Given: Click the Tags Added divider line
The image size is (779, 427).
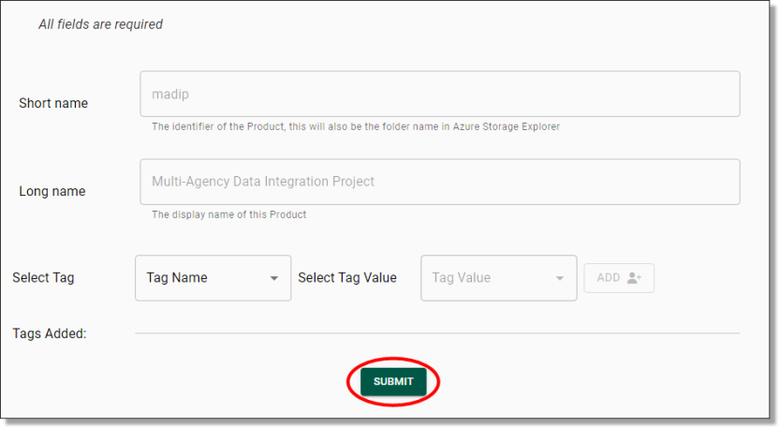Looking at the screenshot, I should 437,332.
